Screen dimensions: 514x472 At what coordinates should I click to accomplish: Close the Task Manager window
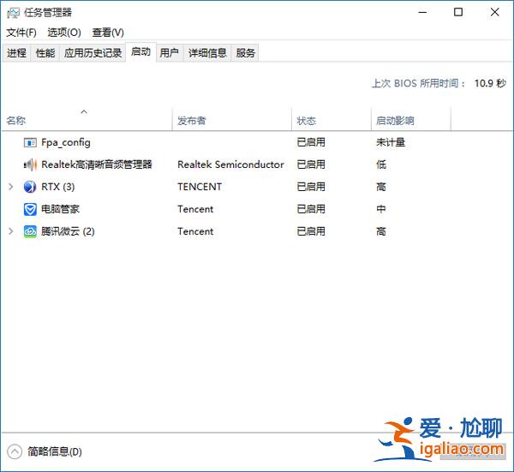[x=494, y=13]
